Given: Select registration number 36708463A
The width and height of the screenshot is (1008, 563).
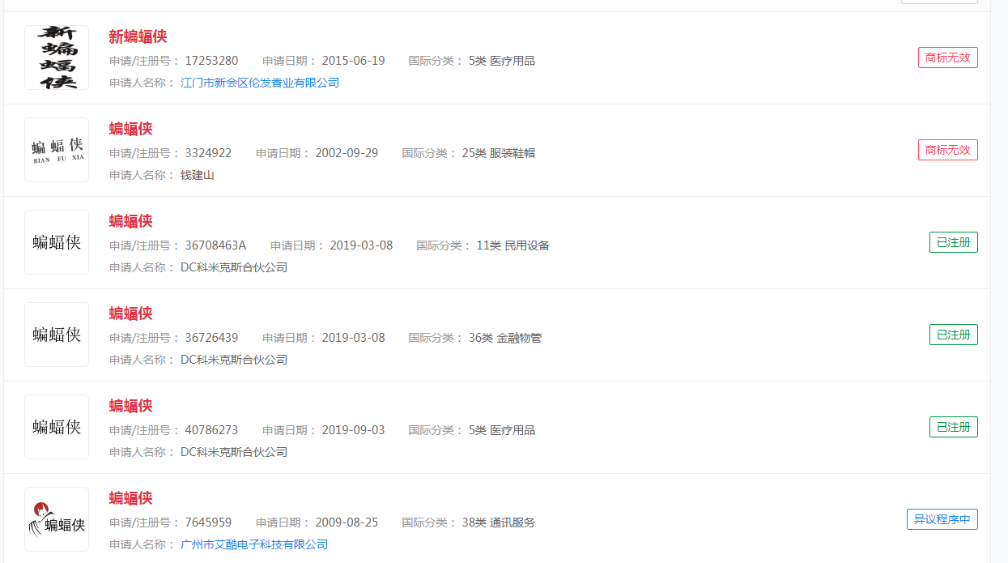Looking at the screenshot, I should pyautogui.click(x=215, y=245).
